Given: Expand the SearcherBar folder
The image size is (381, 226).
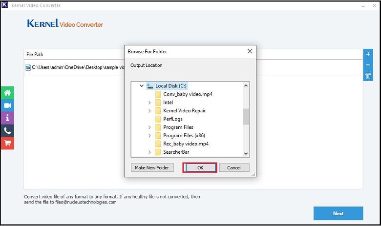Looking at the screenshot, I should click(x=149, y=152).
